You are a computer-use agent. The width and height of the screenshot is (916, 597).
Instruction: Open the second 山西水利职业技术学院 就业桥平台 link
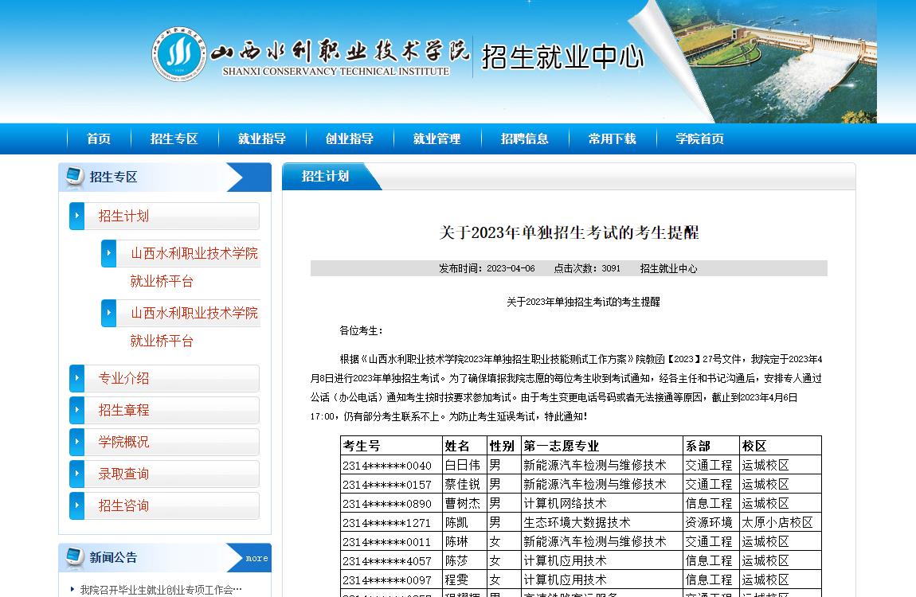click(x=194, y=327)
